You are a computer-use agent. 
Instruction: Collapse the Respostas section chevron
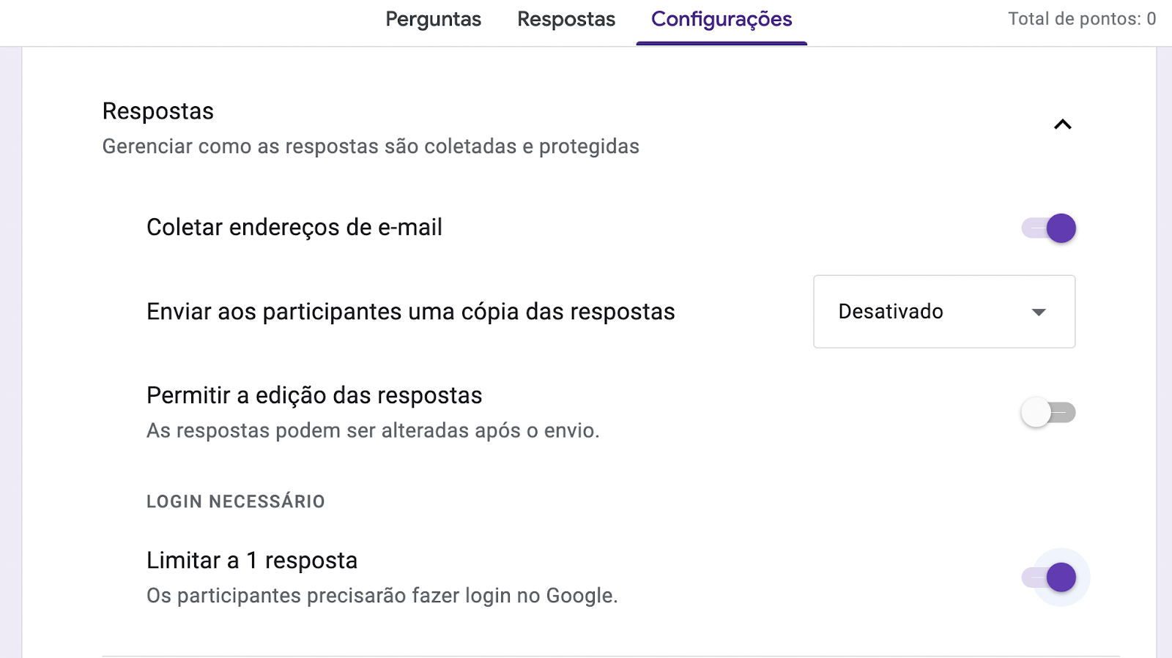[x=1062, y=124]
